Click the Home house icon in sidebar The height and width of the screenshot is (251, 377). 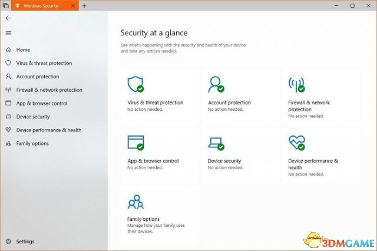[x=8, y=49]
